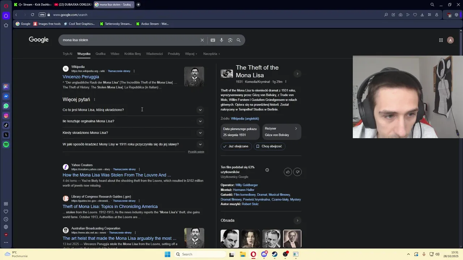Viewport: 463px width, 260px height.
Task: Open WhatsApp from the sidebar
Action: point(6,106)
